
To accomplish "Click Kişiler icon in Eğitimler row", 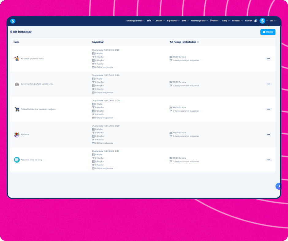I will click(x=93, y=129).
